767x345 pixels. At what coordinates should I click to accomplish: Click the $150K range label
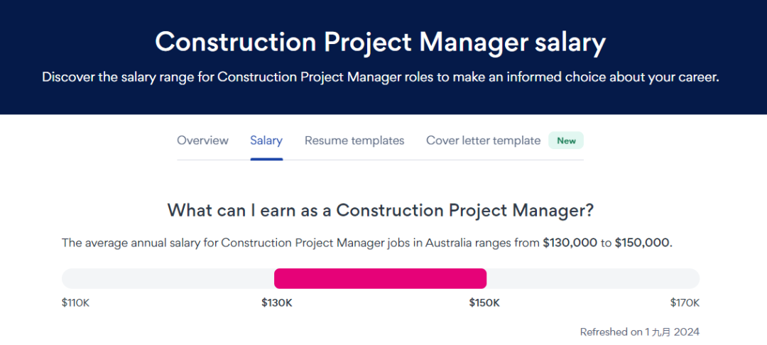coord(484,303)
